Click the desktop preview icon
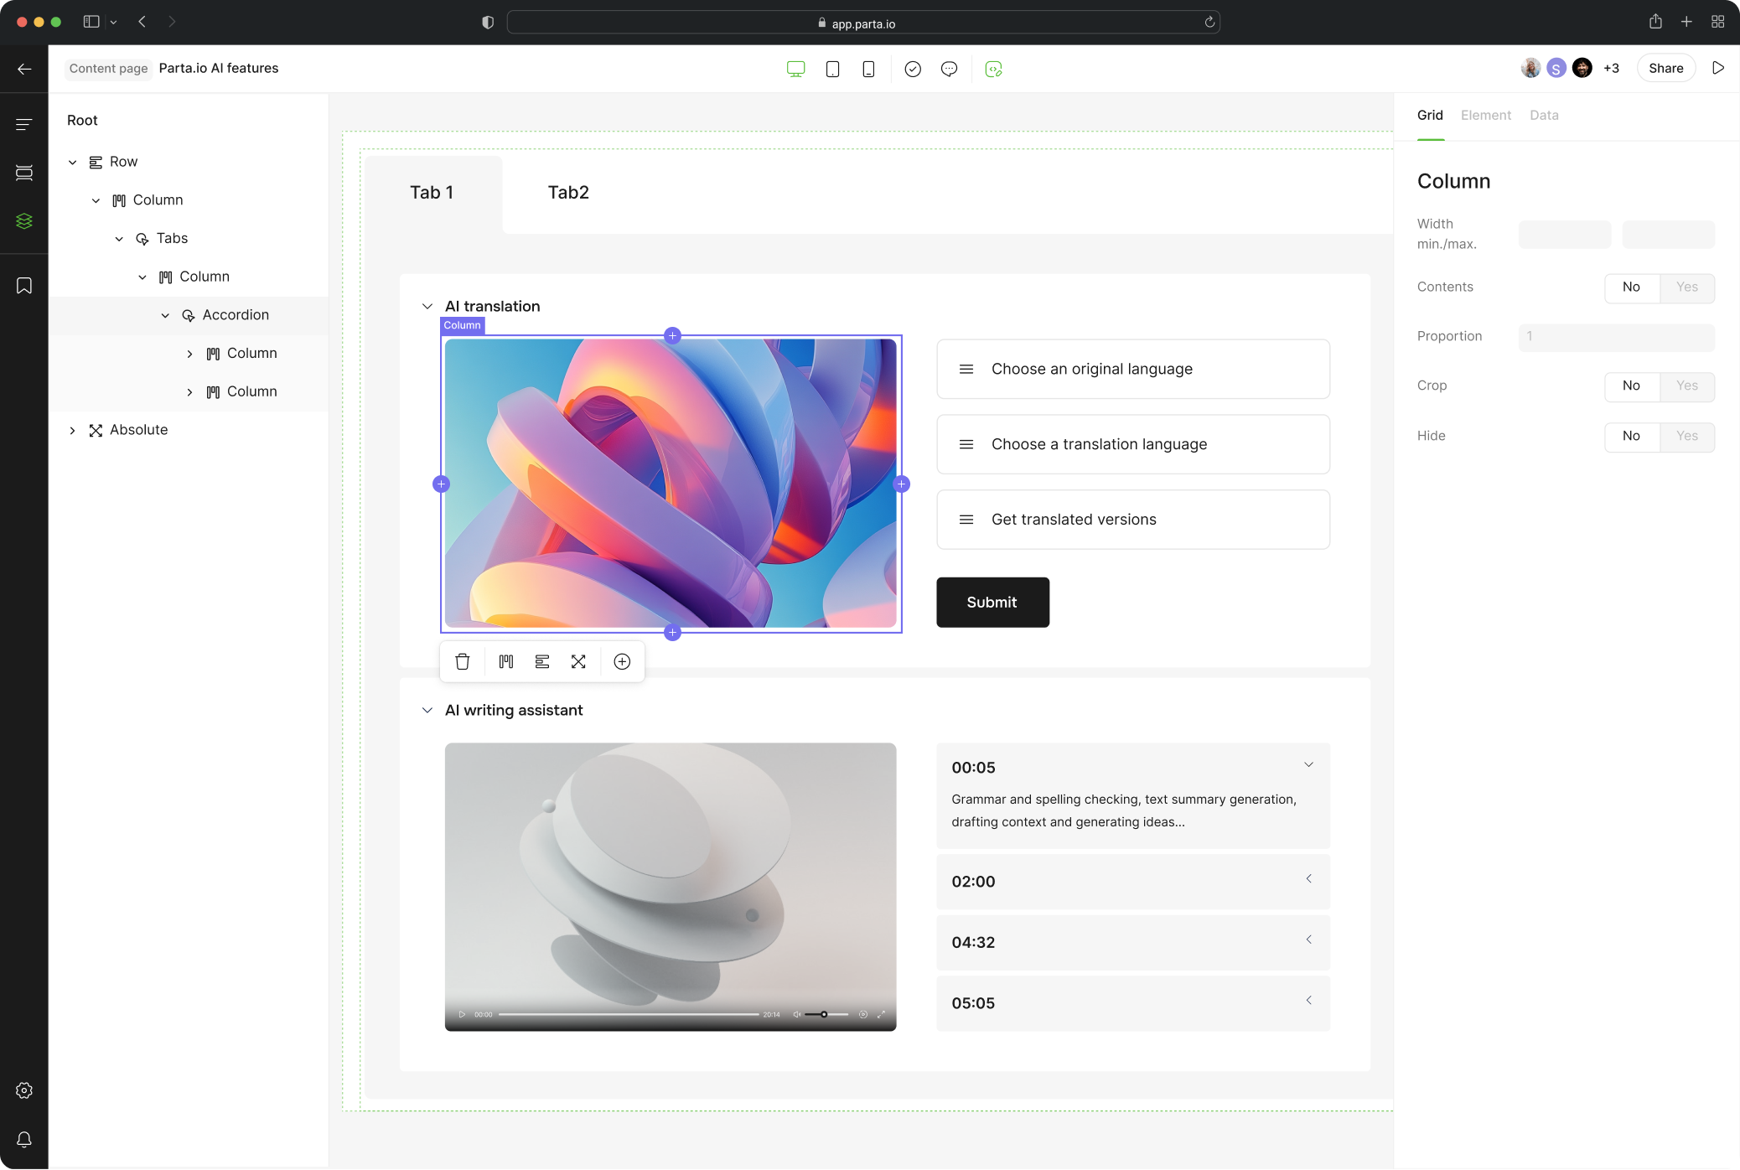 (795, 69)
